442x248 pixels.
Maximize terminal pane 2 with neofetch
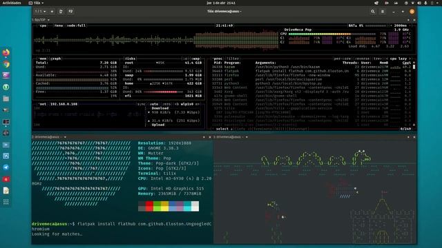pos(204,137)
